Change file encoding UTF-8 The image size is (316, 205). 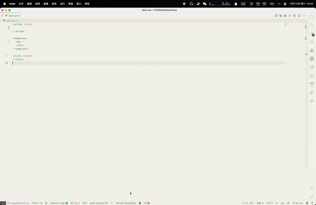(x=269, y=203)
